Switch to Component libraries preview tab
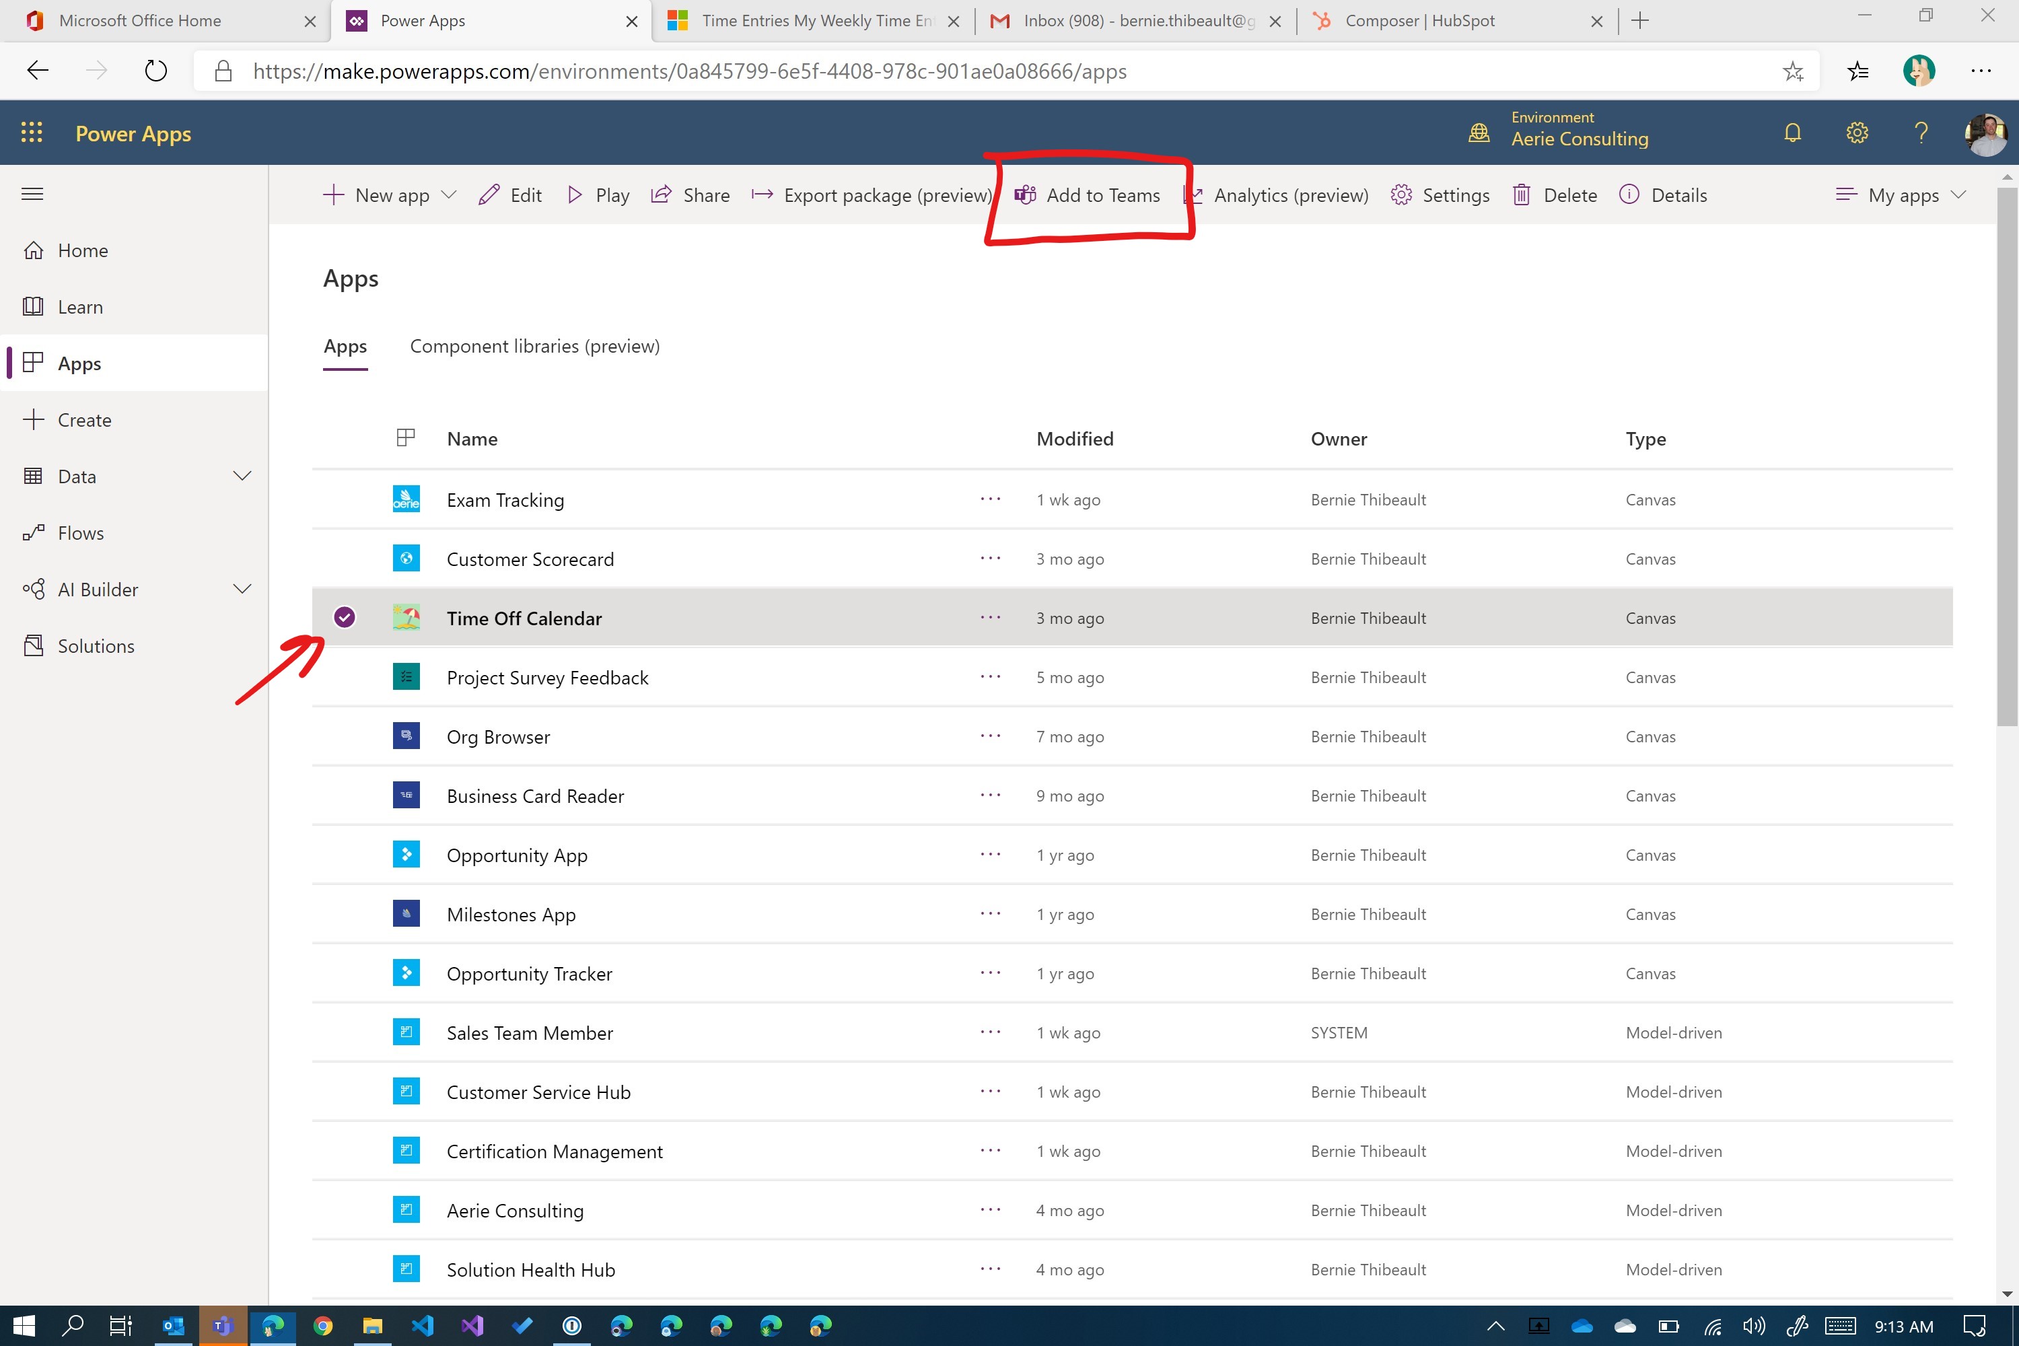2019x1346 pixels. click(536, 345)
